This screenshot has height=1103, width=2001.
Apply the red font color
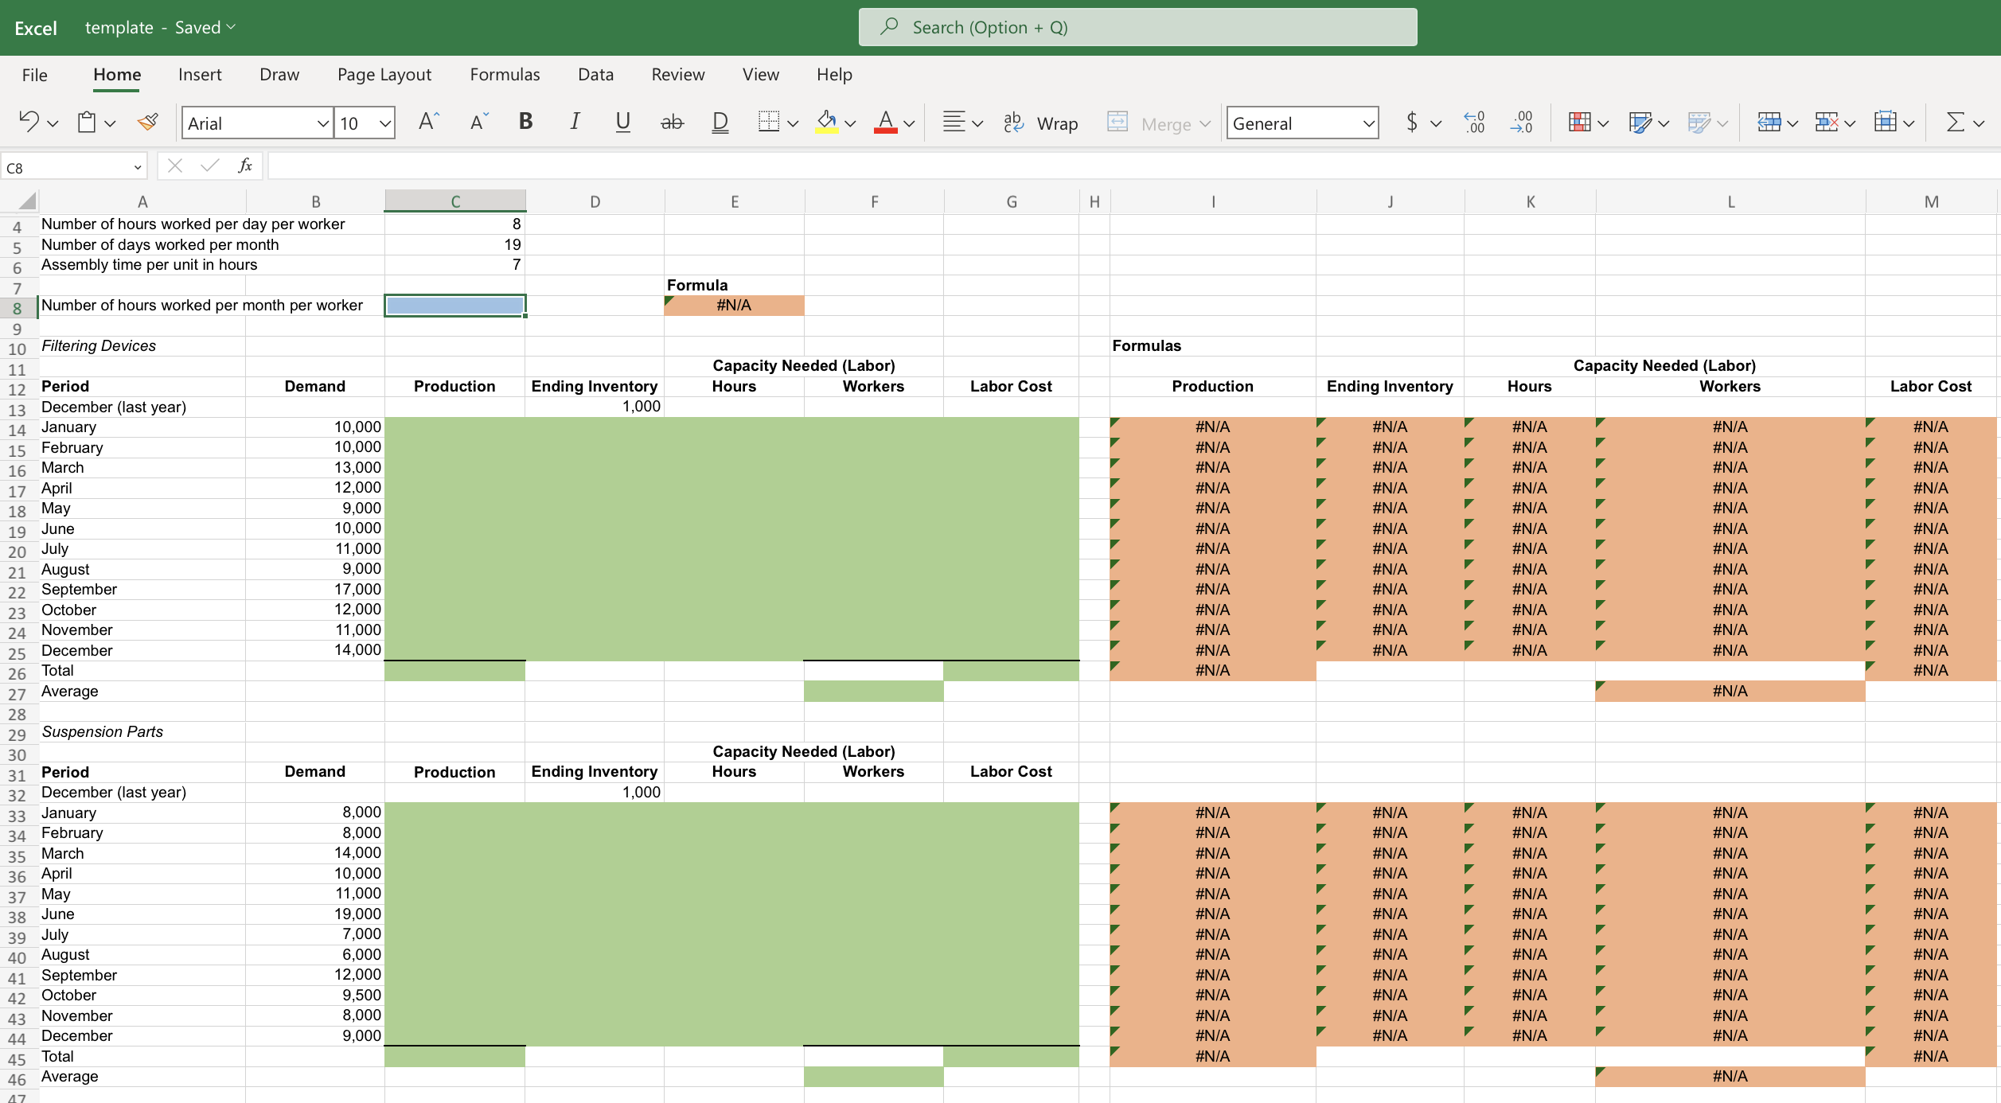click(885, 122)
